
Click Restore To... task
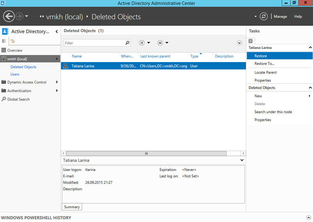[264, 64]
